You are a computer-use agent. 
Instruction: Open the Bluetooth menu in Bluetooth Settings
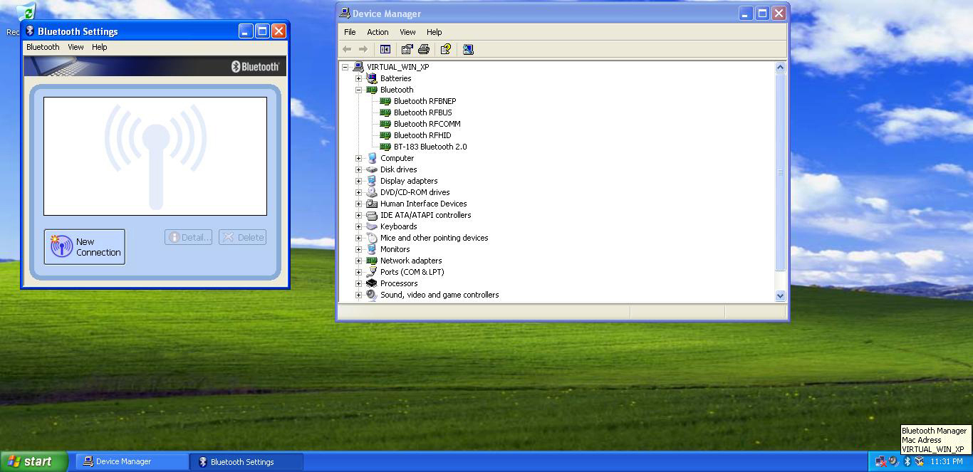pyautogui.click(x=43, y=47)
